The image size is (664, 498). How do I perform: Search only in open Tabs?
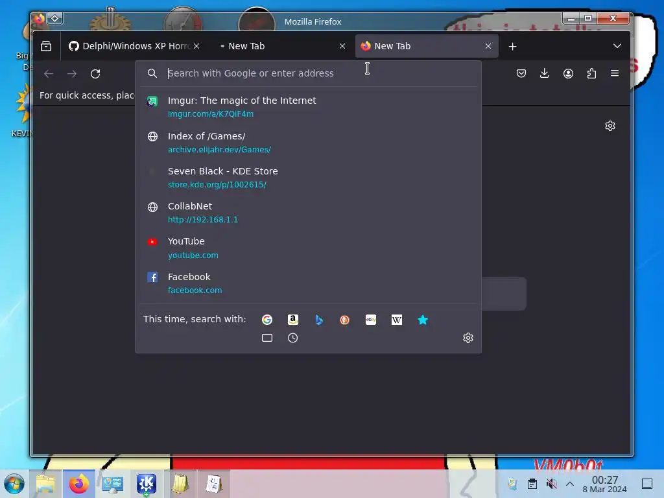pyautogui.click(x=267, y=338)
